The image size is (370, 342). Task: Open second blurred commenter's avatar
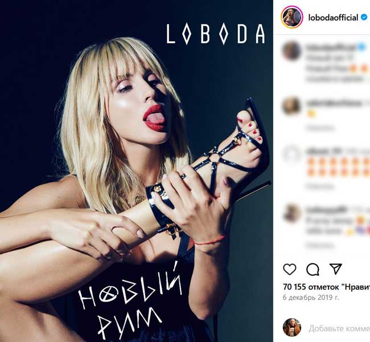292,105
